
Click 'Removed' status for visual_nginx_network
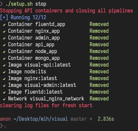pyautogui.click(x=99, y=99)
